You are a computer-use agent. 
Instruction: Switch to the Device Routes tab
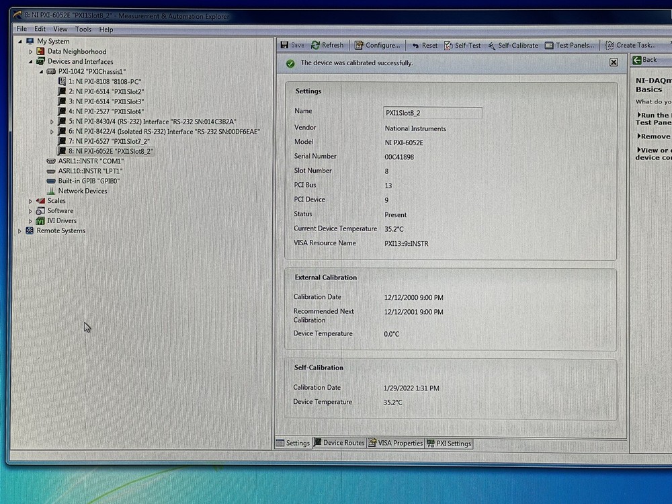point(339,443)
